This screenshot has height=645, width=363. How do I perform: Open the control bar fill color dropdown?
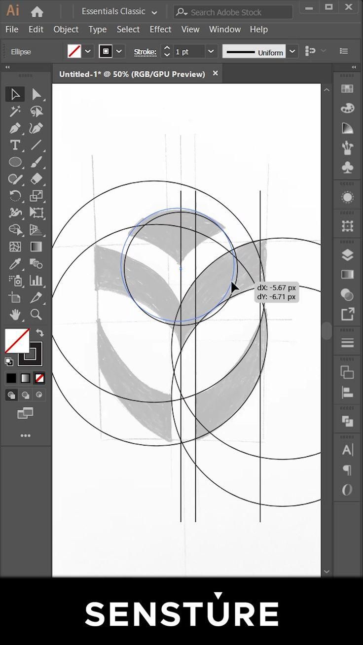click(88, 51)
